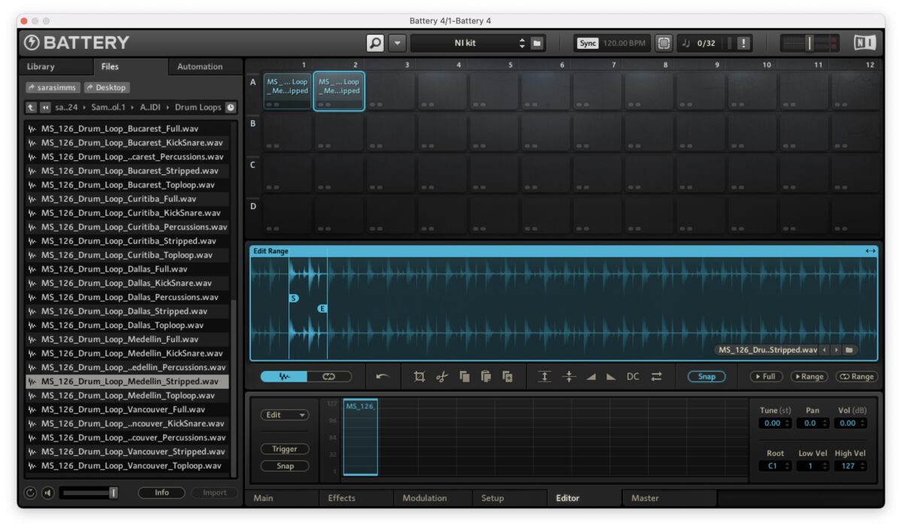Image resolution: width=902 pixels, height=528 pixels.
Task: Click the magnifier search icon in header
Action: pyautogui.click(x=375, y=44)
